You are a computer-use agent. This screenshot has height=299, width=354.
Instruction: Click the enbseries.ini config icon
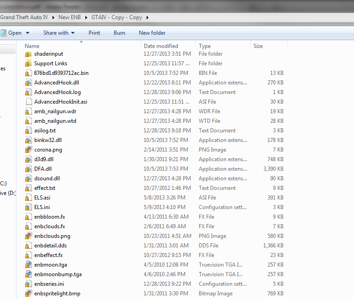point(28,284)
